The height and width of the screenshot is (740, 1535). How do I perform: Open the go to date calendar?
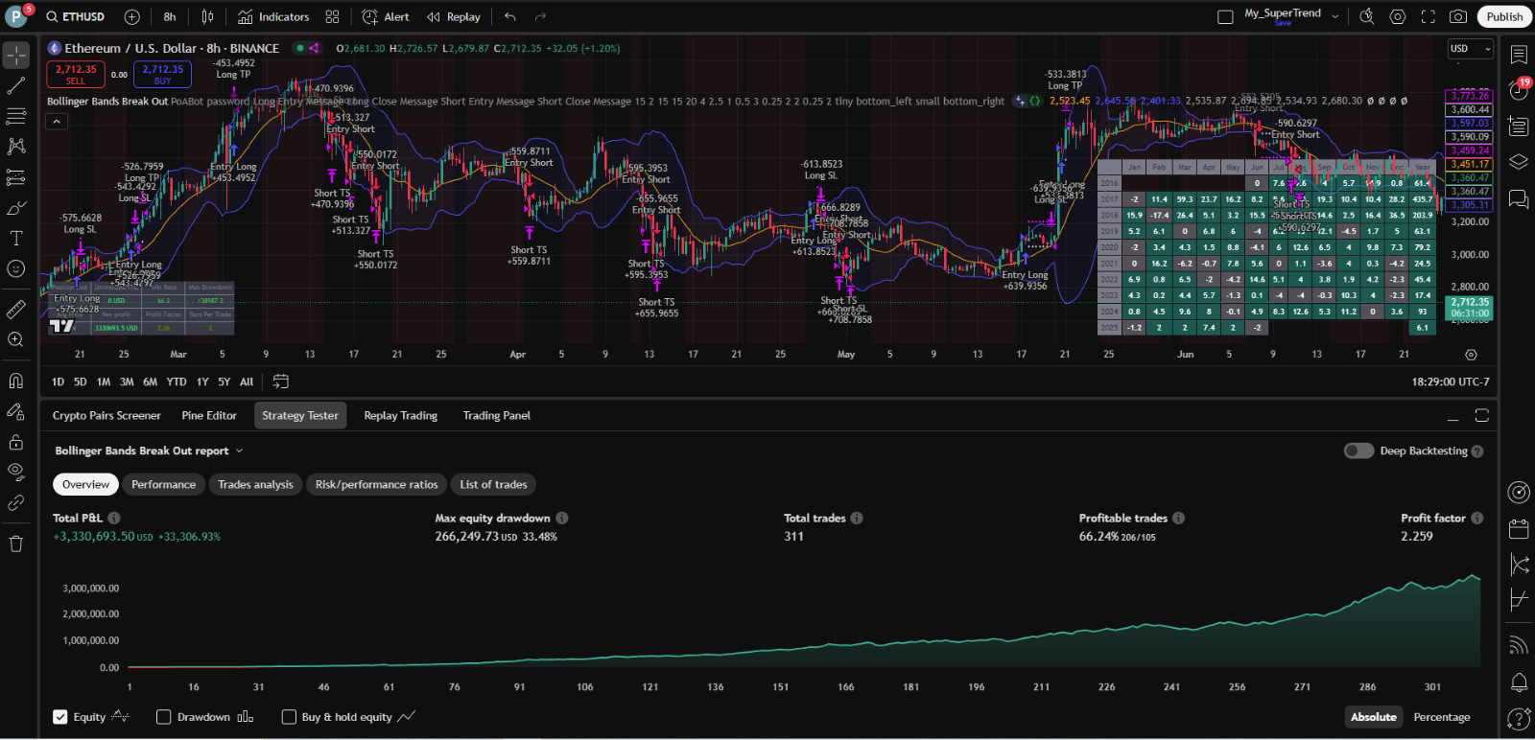(280, 382)
